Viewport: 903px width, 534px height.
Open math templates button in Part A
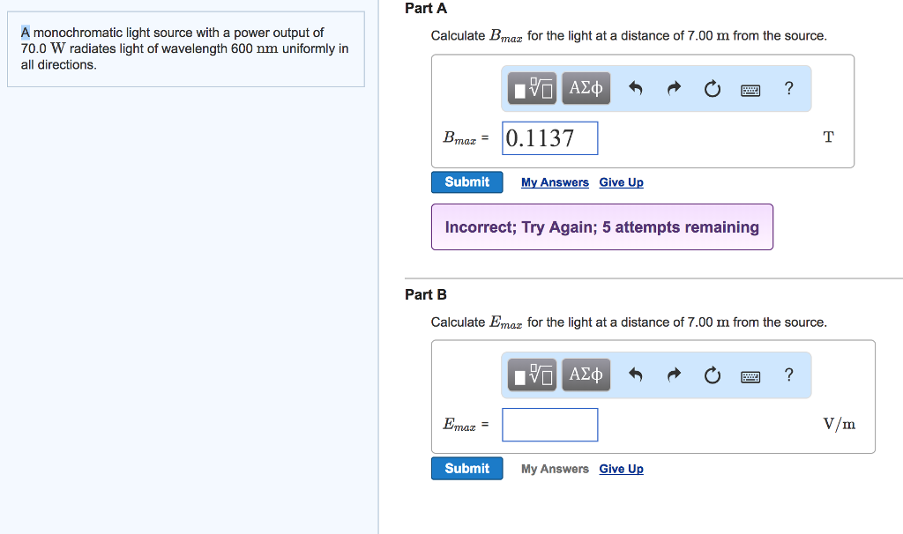pyautogui.click(x=534, y=88)
